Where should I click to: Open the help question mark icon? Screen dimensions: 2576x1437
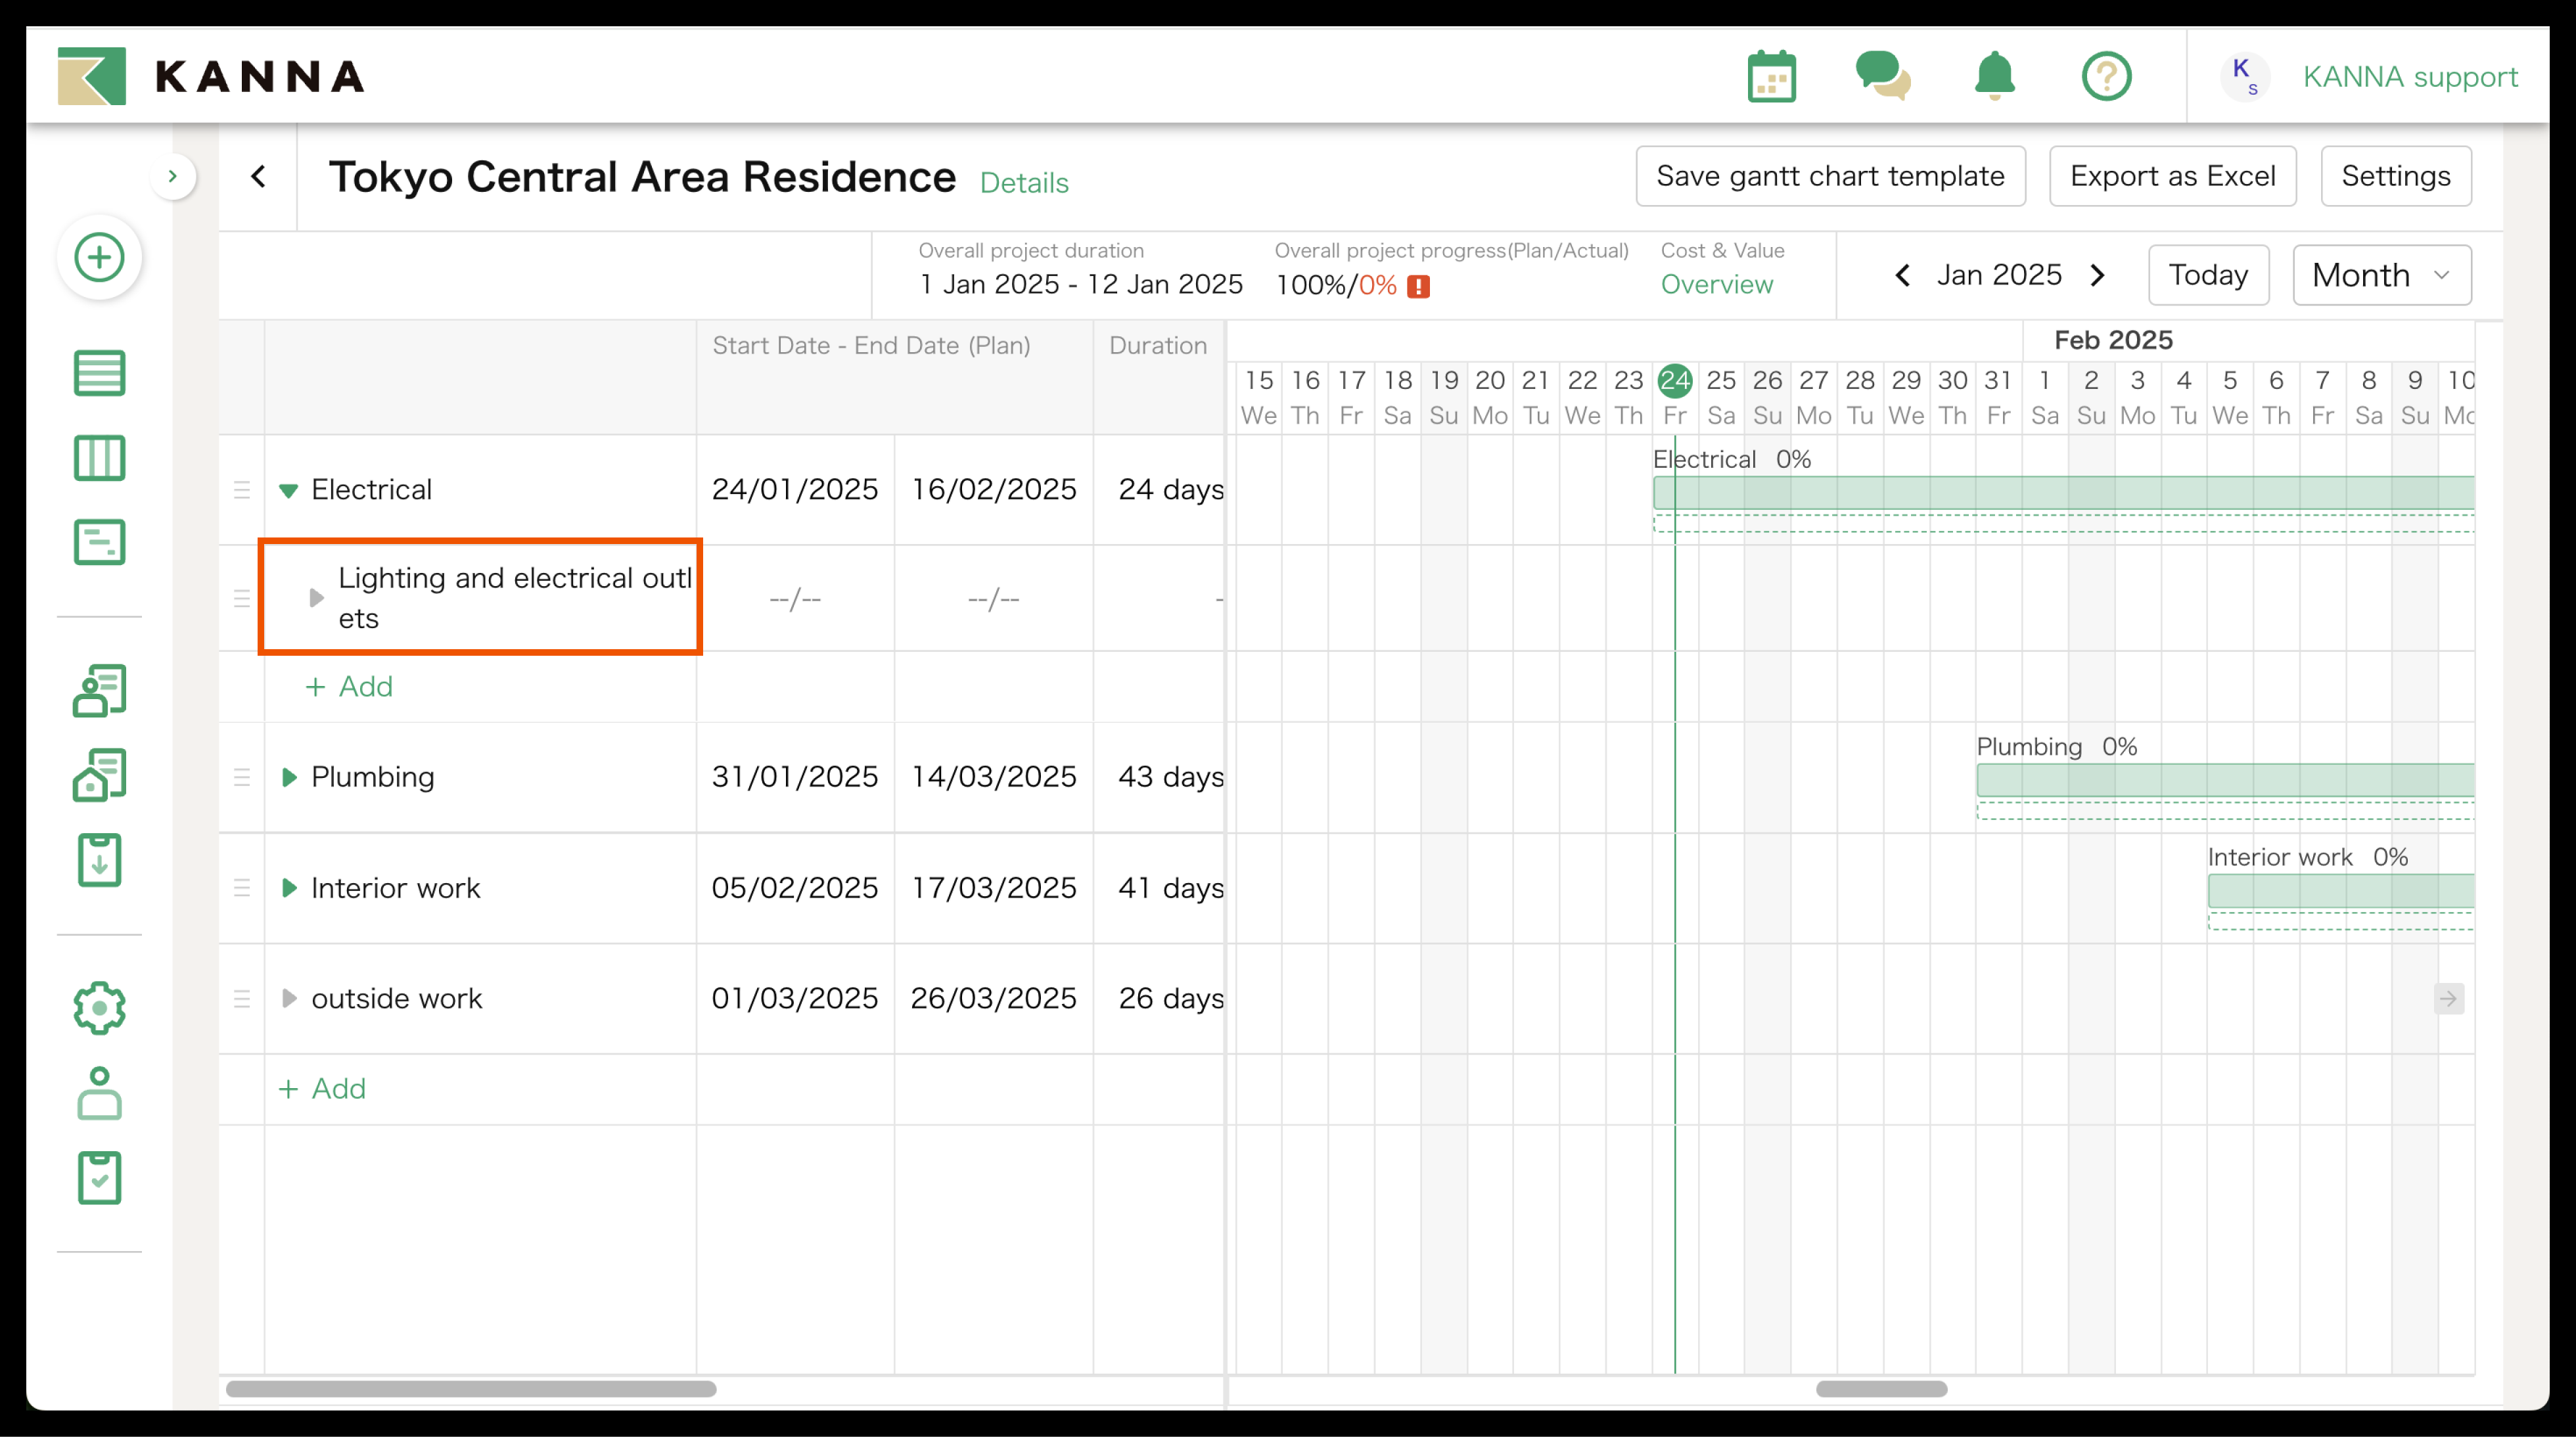pyautogui.click(x=2107, y=75)
